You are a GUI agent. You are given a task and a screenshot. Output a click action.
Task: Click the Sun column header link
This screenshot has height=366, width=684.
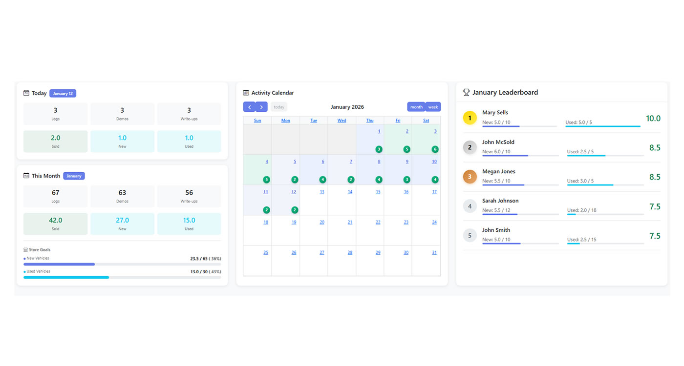tap(257, 120)
